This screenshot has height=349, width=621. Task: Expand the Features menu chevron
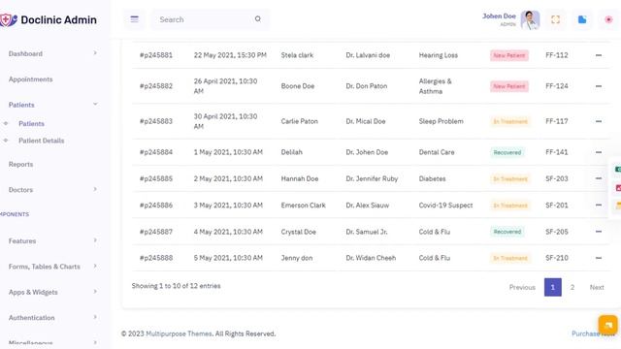click(x=95, y=240)
